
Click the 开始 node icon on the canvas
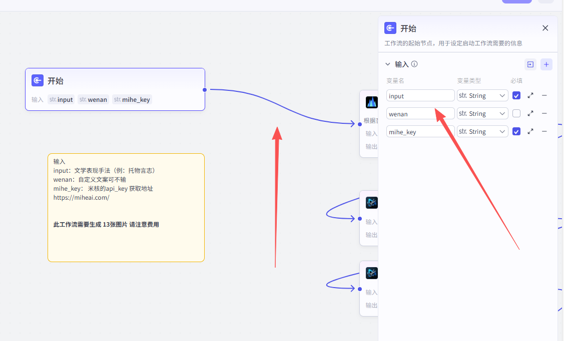pos(38,81)
